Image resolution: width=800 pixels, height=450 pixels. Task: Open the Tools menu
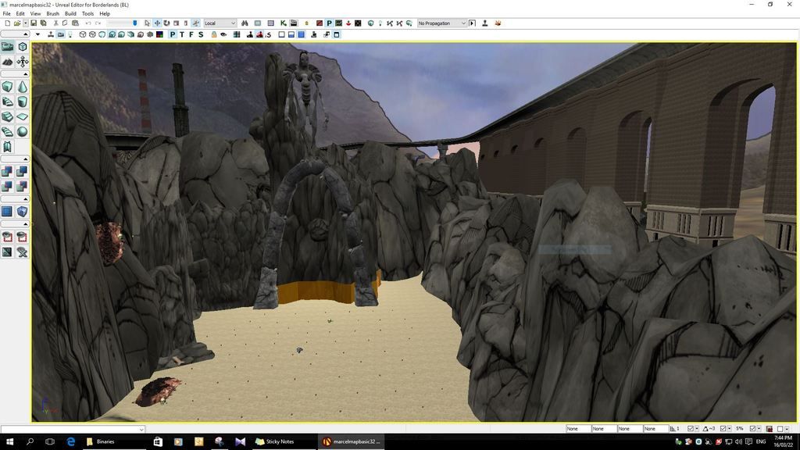pyautogui.click(x=87, y=14)
